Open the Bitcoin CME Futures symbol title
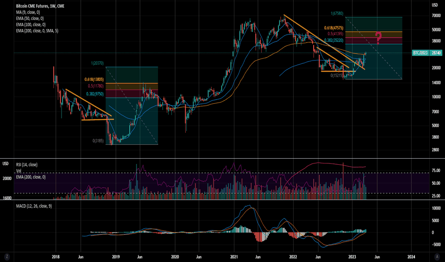 point(40,6)
